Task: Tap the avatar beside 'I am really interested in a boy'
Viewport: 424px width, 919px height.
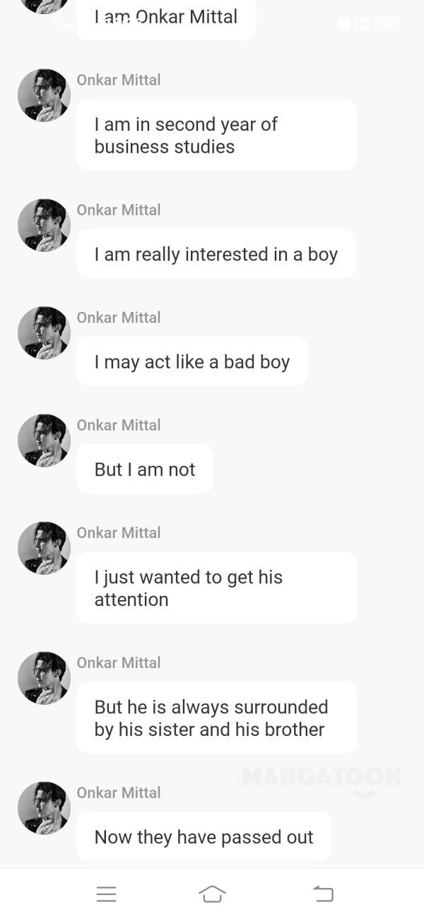Action: tap(44, 225)
